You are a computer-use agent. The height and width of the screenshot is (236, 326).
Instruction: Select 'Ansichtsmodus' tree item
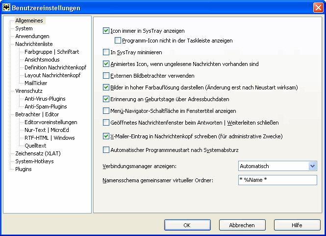[42, 60]
